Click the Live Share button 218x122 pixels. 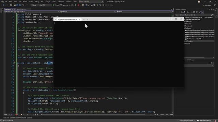point(207,5)
